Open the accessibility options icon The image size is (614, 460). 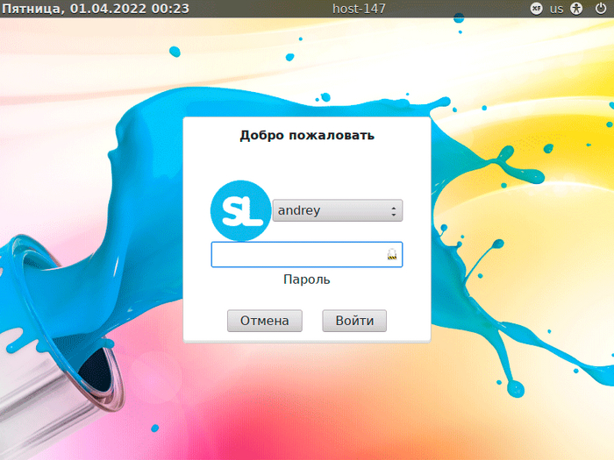576,8
